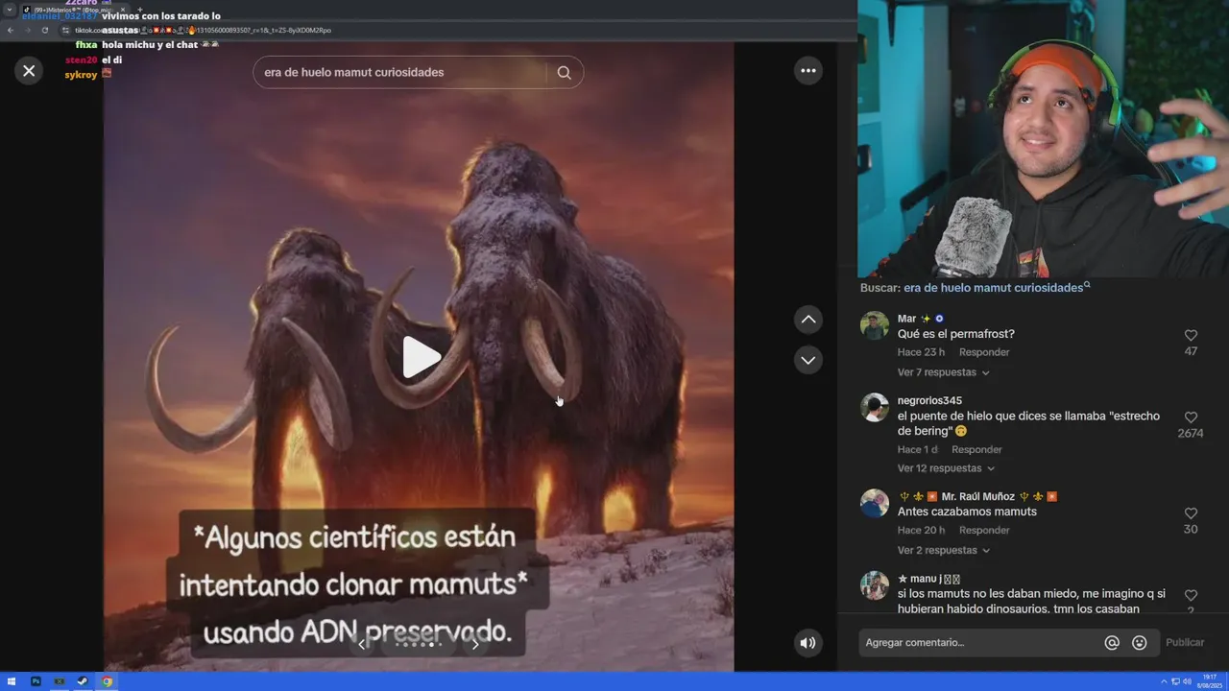Viewport: 1229px width, 691px height.
Task: Like manu's comment about dinosaurs
Action: coord(1191,595)
